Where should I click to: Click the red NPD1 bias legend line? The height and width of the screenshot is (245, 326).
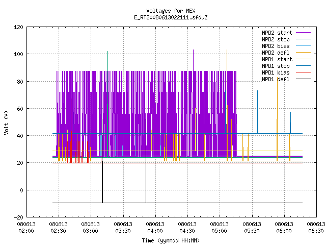[x=303, y=72]
